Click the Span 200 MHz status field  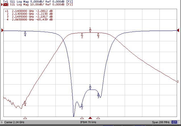coord(161,122)
